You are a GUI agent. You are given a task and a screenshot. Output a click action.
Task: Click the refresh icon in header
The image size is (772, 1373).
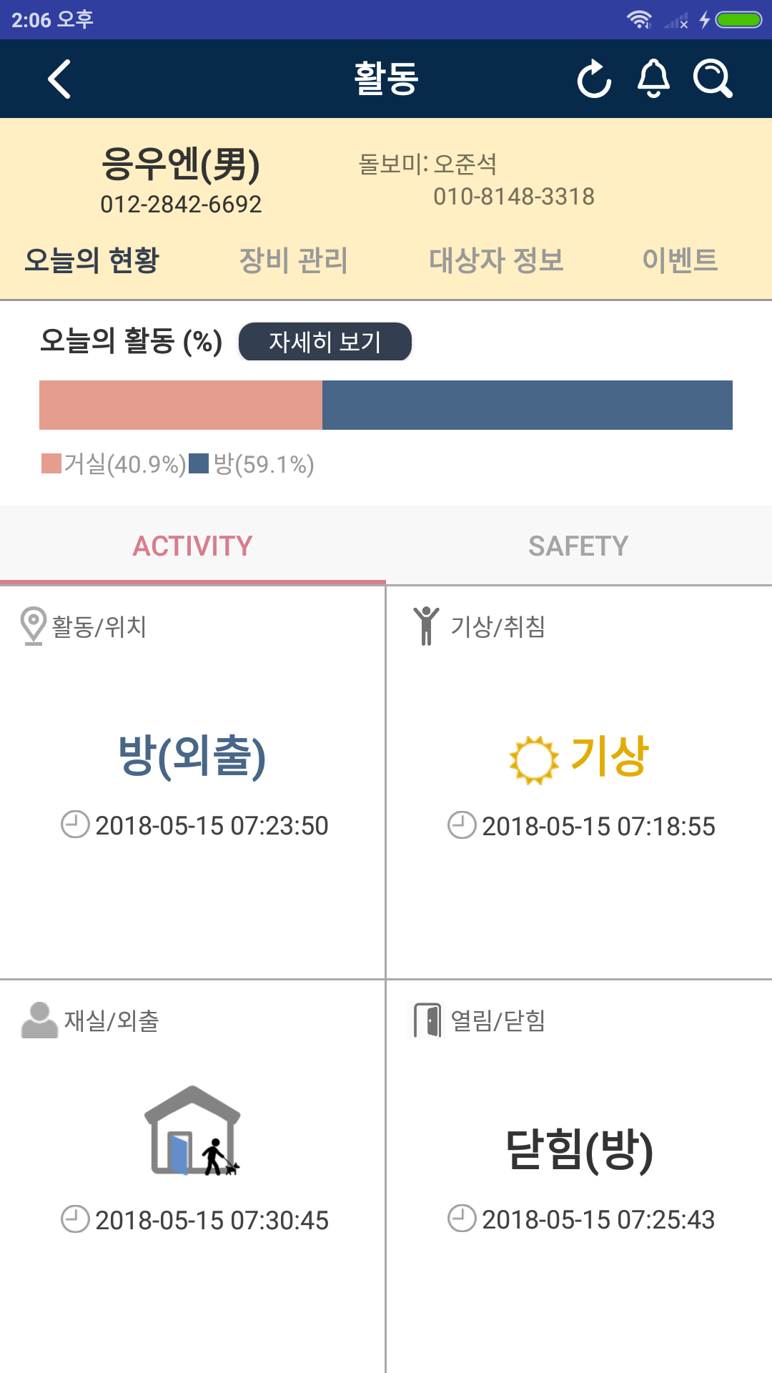coord(594,79)
